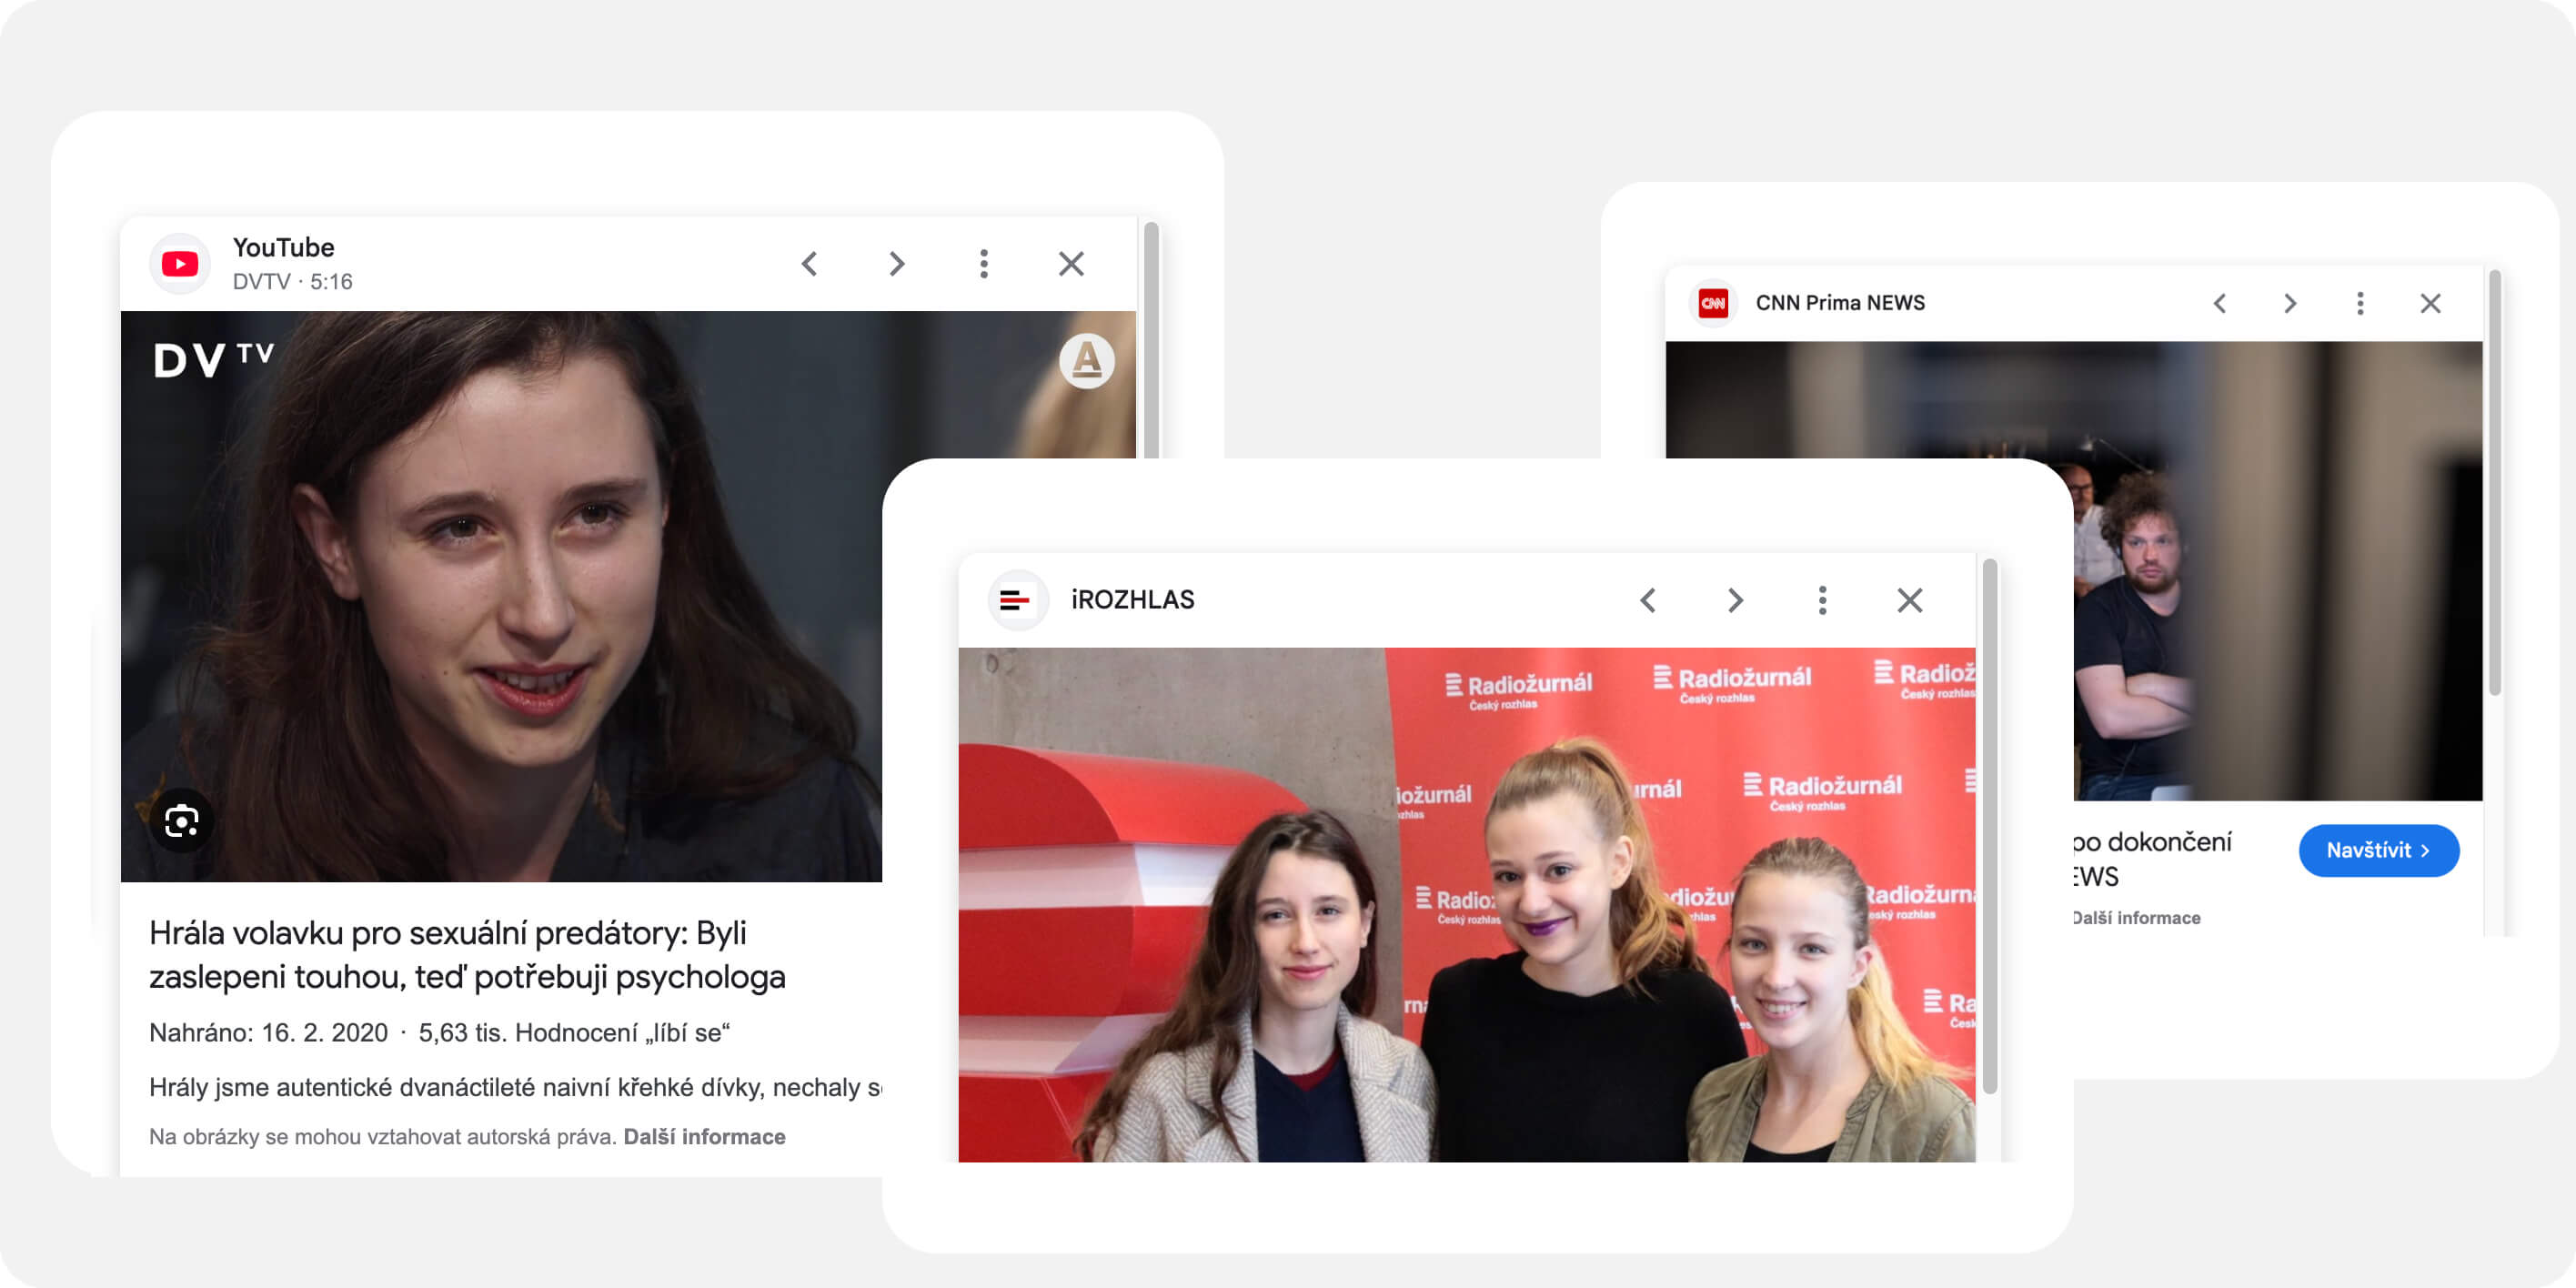The width and height of the screenshot is (2576, 1288).
Task: Open three-dot menu in YouTube panel
Action: click(x=984, y=264)
